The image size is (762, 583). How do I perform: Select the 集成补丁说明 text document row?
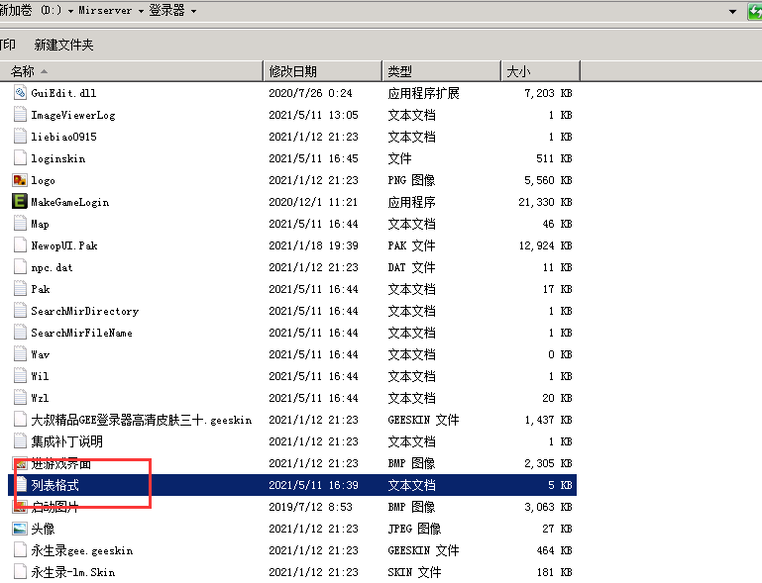(x=66, y=441)
